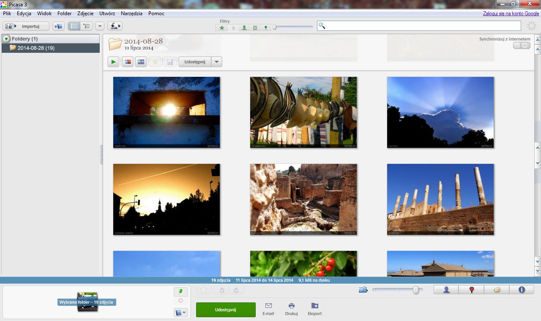The width and height of the screenshot is (541, 321).
Task: Show the tags panel
Action: [x=497, y=290]
